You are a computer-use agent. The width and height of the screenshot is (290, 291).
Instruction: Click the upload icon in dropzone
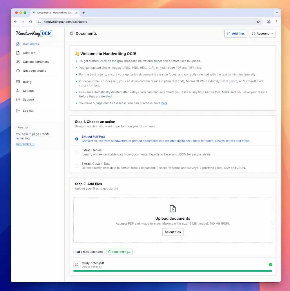coord(173,209)
